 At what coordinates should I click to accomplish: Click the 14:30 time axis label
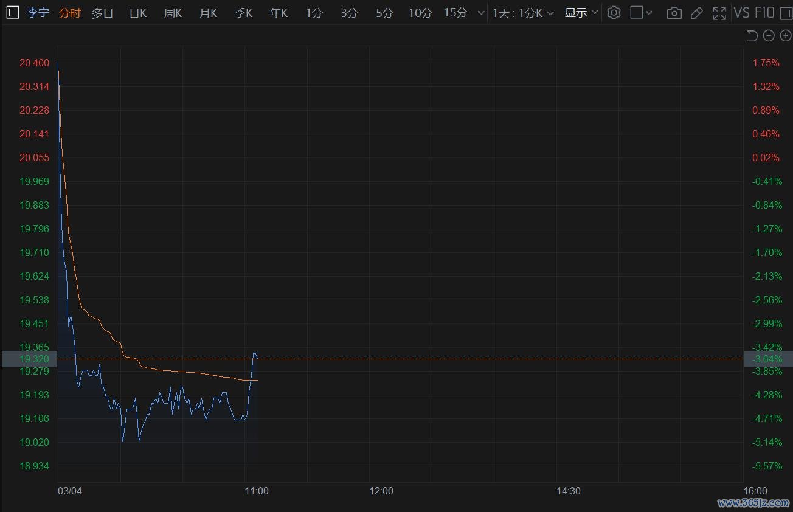(x=568, y=491)
